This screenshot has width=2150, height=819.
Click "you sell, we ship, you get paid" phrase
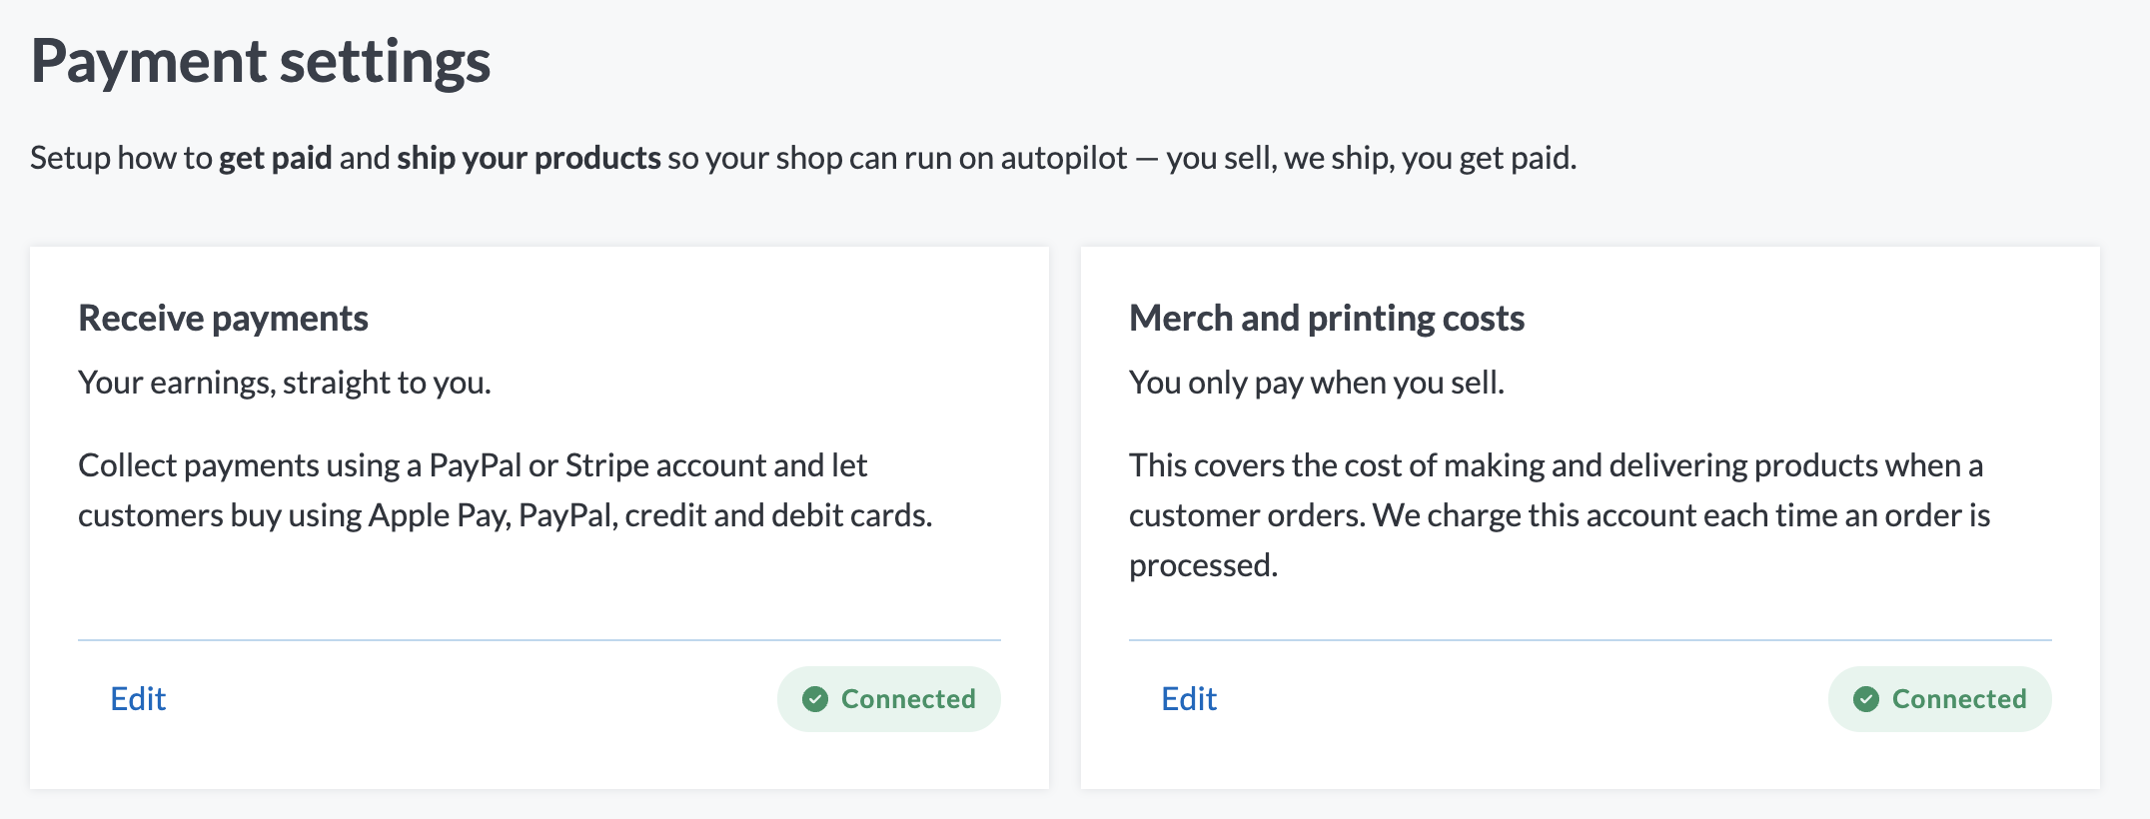point(1371,158)
